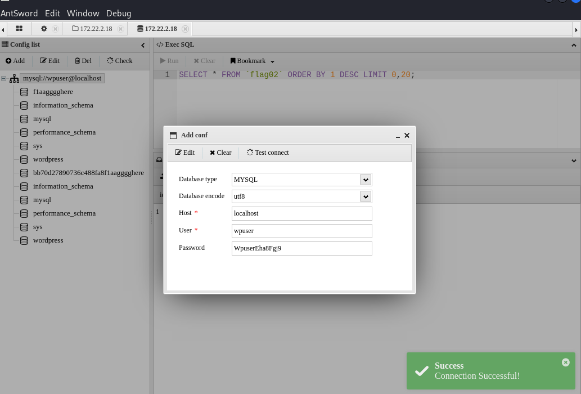Screen dimensions: 581x394
Task: Click the left tab-scroll arrow
Action: 3,30
